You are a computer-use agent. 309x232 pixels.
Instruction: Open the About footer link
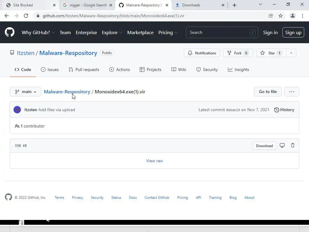[249, 198]
